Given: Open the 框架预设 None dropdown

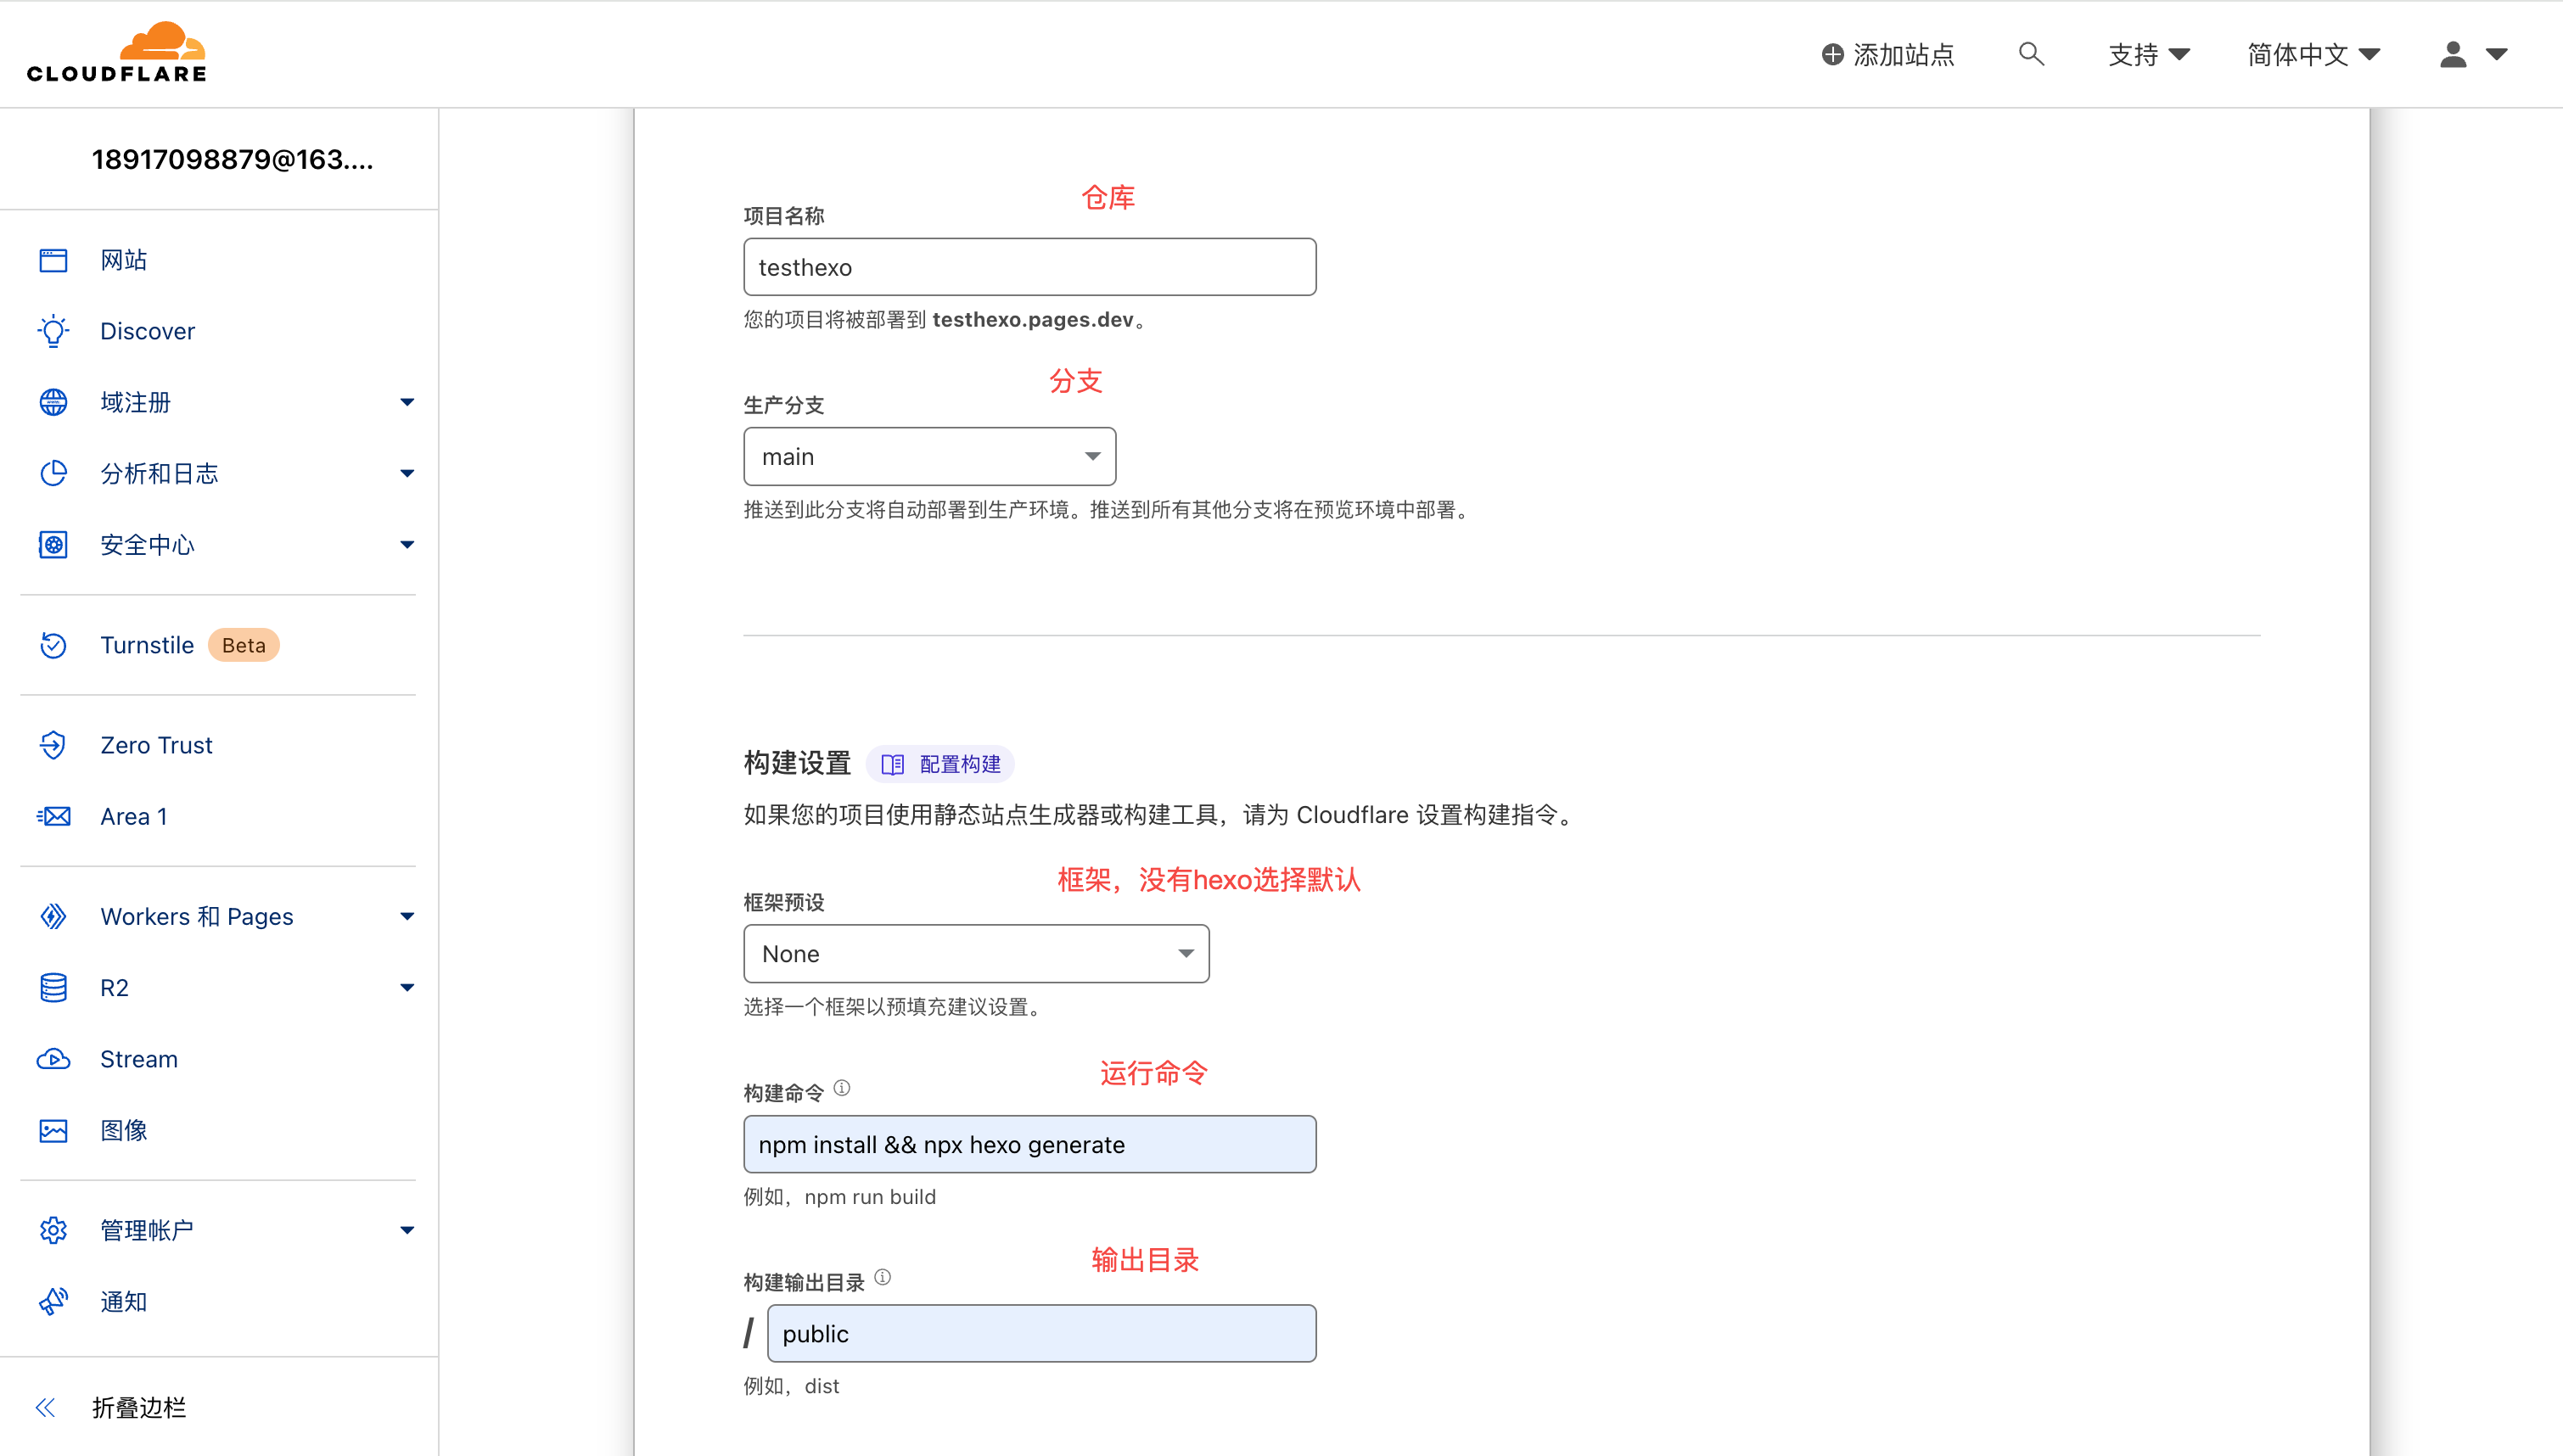Looking at the screenshot, I should coord(975,953).
